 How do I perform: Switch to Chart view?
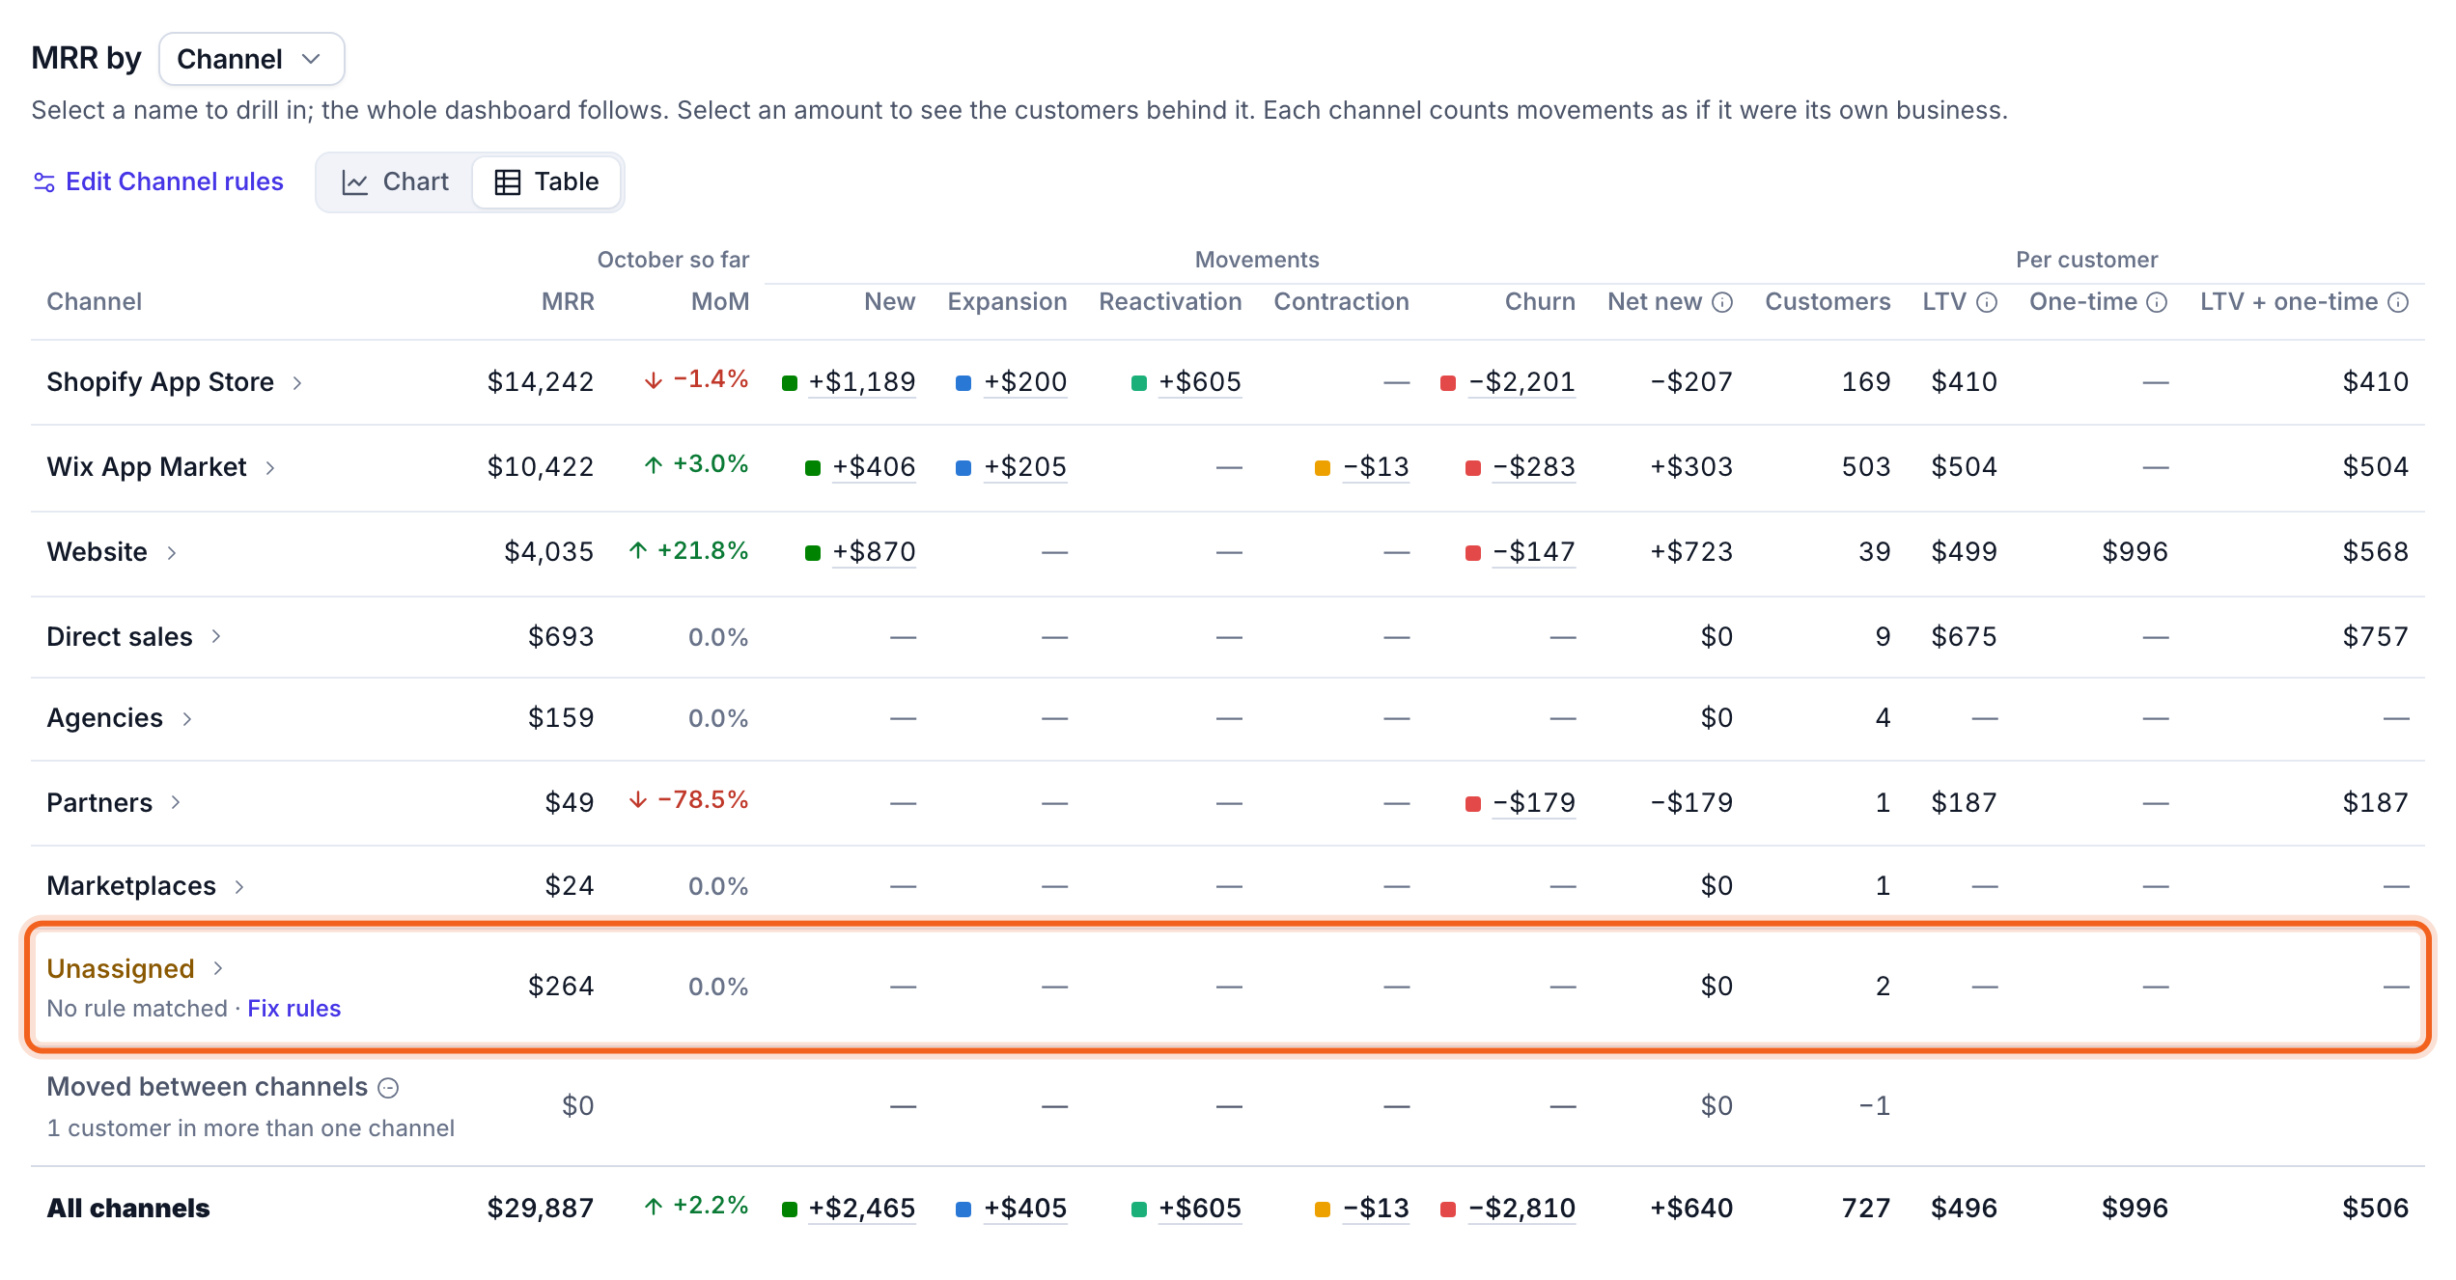[x=396, y=181]
